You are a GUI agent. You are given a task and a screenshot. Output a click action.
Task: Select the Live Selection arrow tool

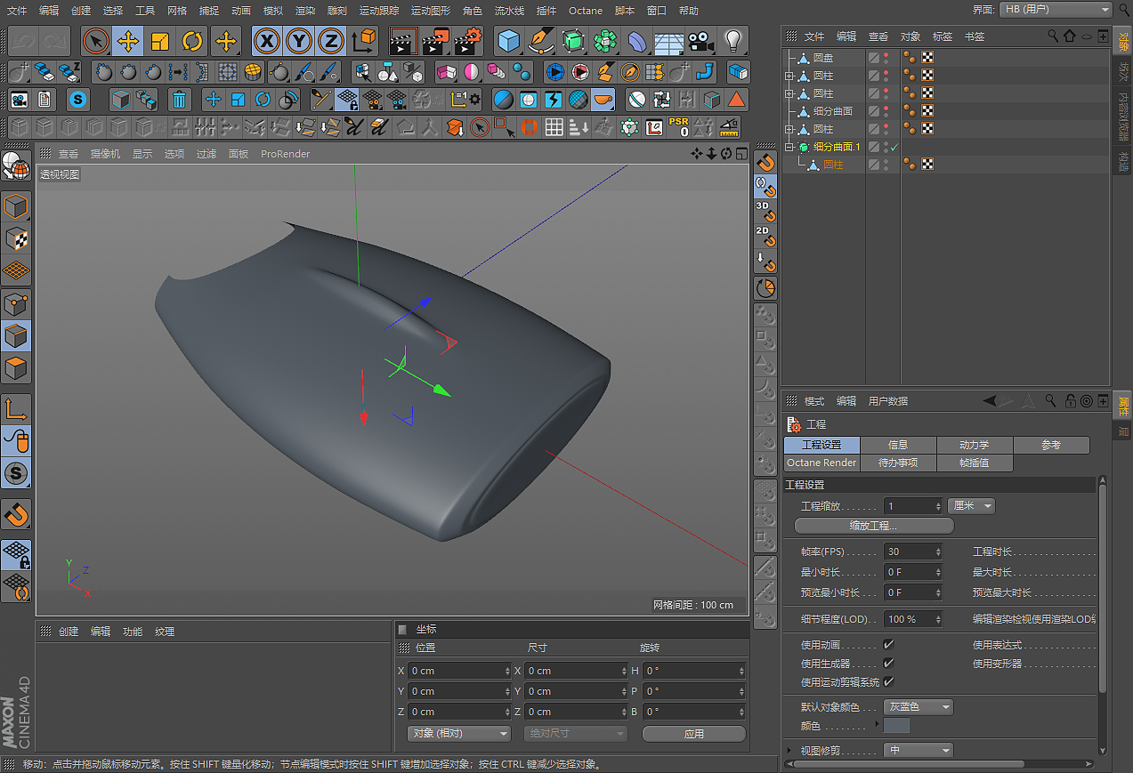95,41
